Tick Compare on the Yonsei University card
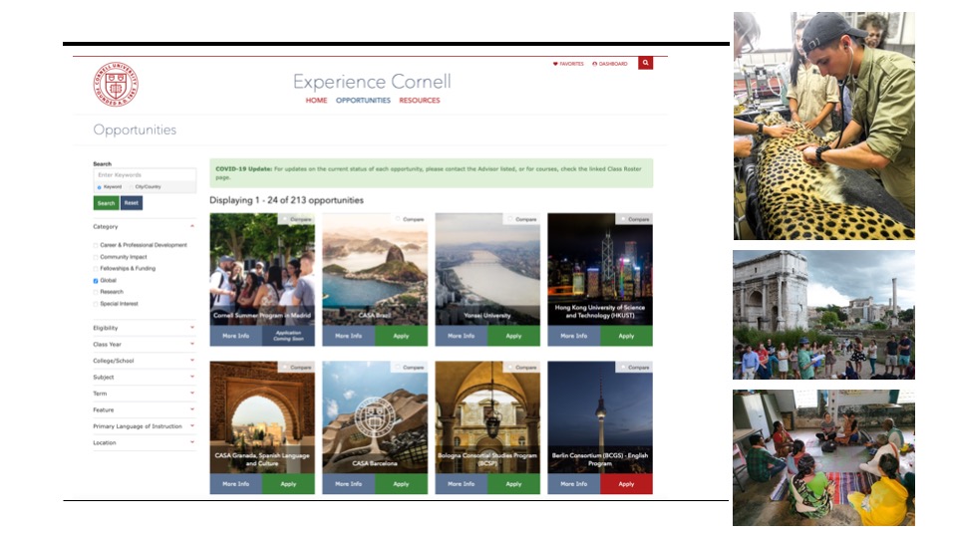Screen dimensions: 957x538 [509, 219]
